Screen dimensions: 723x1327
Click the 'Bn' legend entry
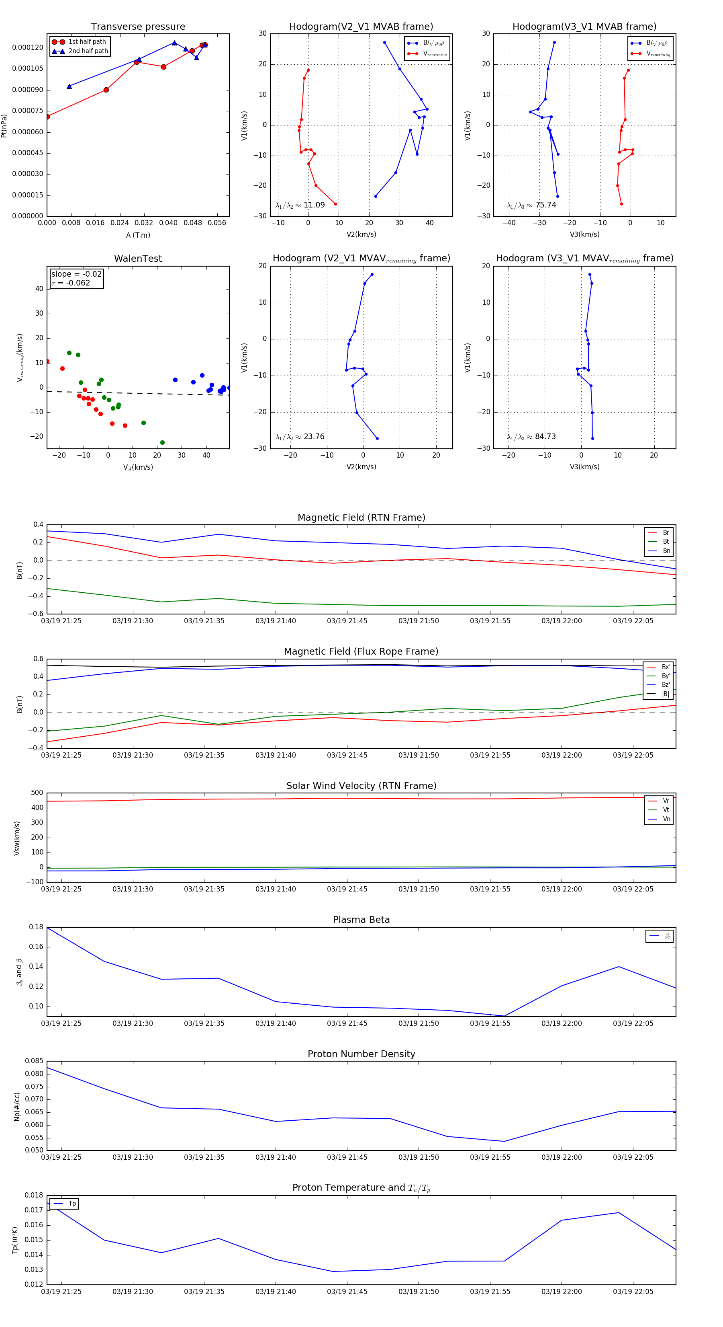pos(659,551)
